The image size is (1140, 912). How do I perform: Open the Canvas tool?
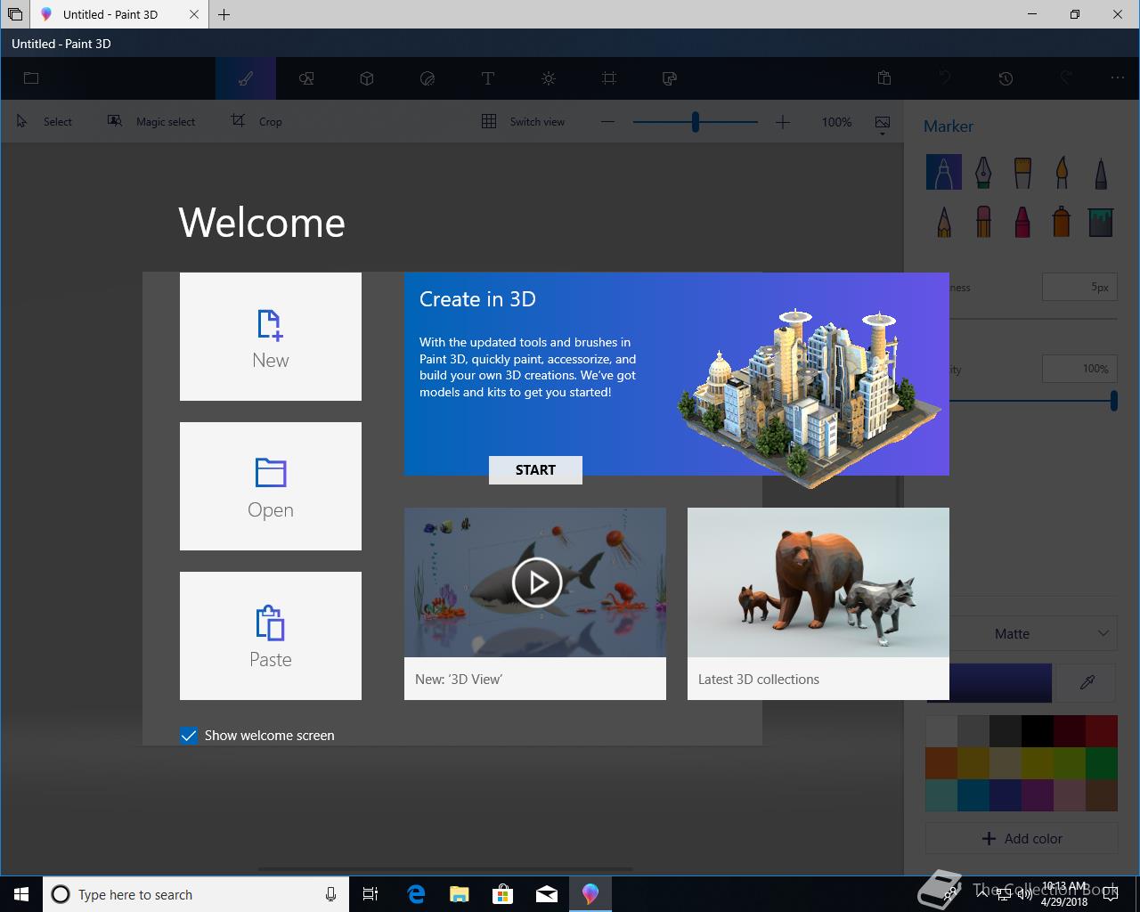click(609, 78)
